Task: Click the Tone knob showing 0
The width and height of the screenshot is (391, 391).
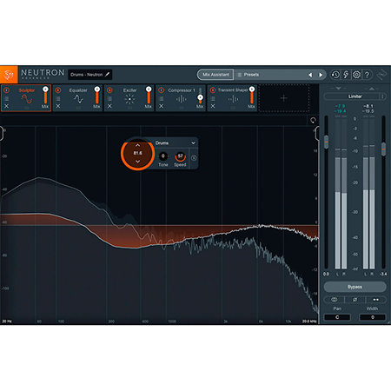Action: click(x=163, y=156)
